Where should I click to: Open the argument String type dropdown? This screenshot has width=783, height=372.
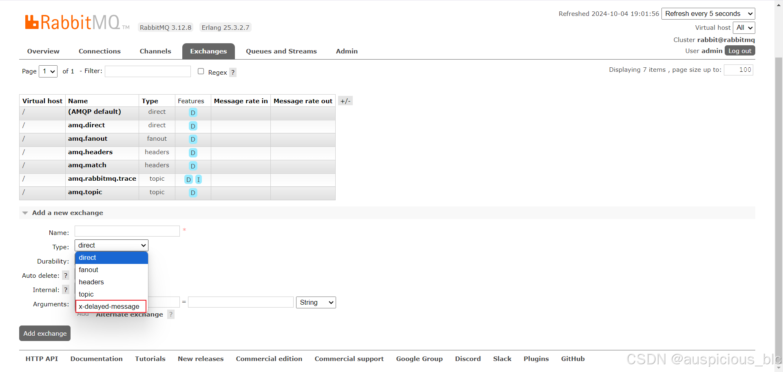coord(316,302)
